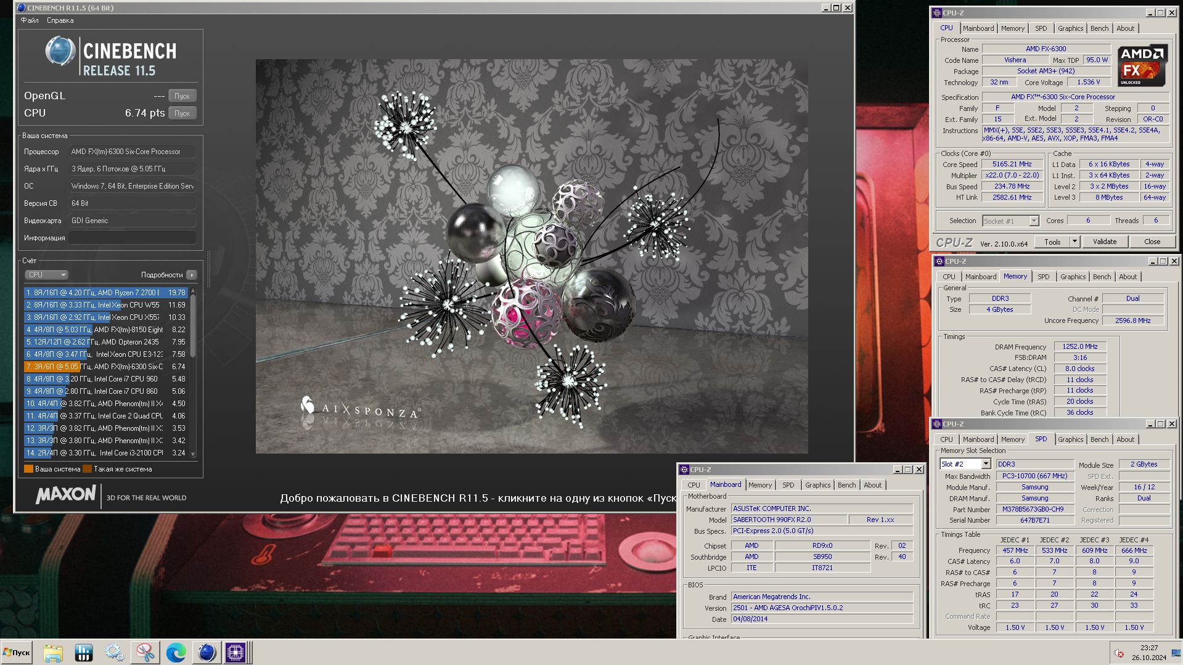Click the AMD FX Unlocked logo in CPU-Z
The width and height of the screenshot is (1183, 665).
(x=1142, y=65)
